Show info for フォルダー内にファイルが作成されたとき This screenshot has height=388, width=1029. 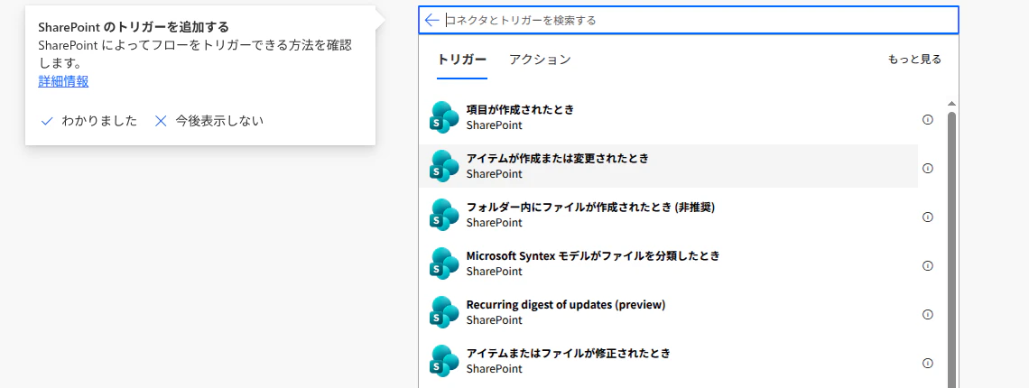tap(928, 217)
